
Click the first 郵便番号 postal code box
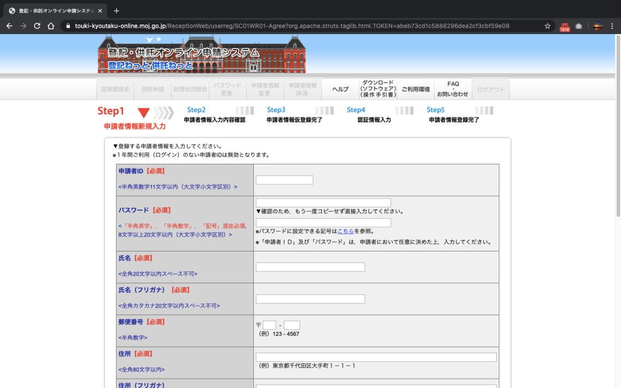(x=269, y=324)
